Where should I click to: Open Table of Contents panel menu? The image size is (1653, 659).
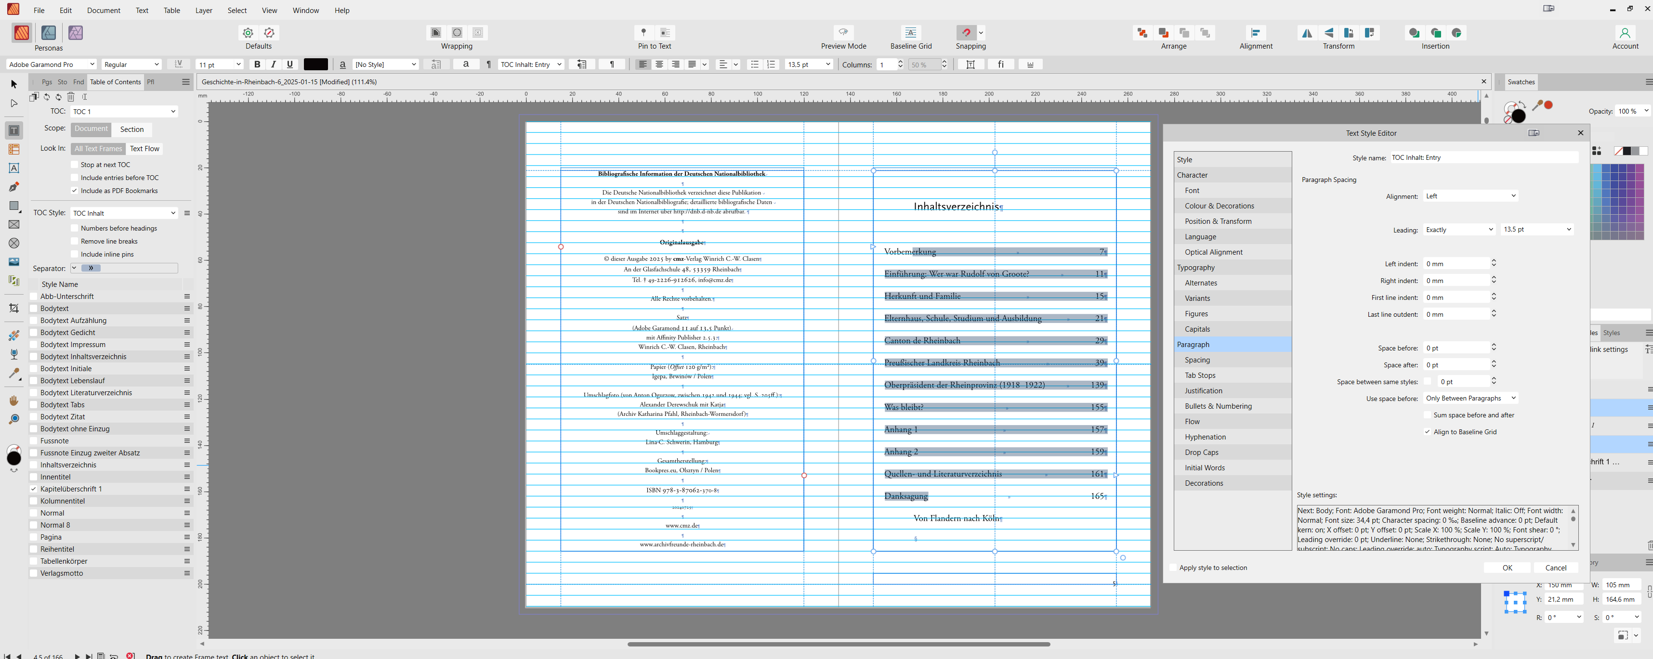coord(185,82)
